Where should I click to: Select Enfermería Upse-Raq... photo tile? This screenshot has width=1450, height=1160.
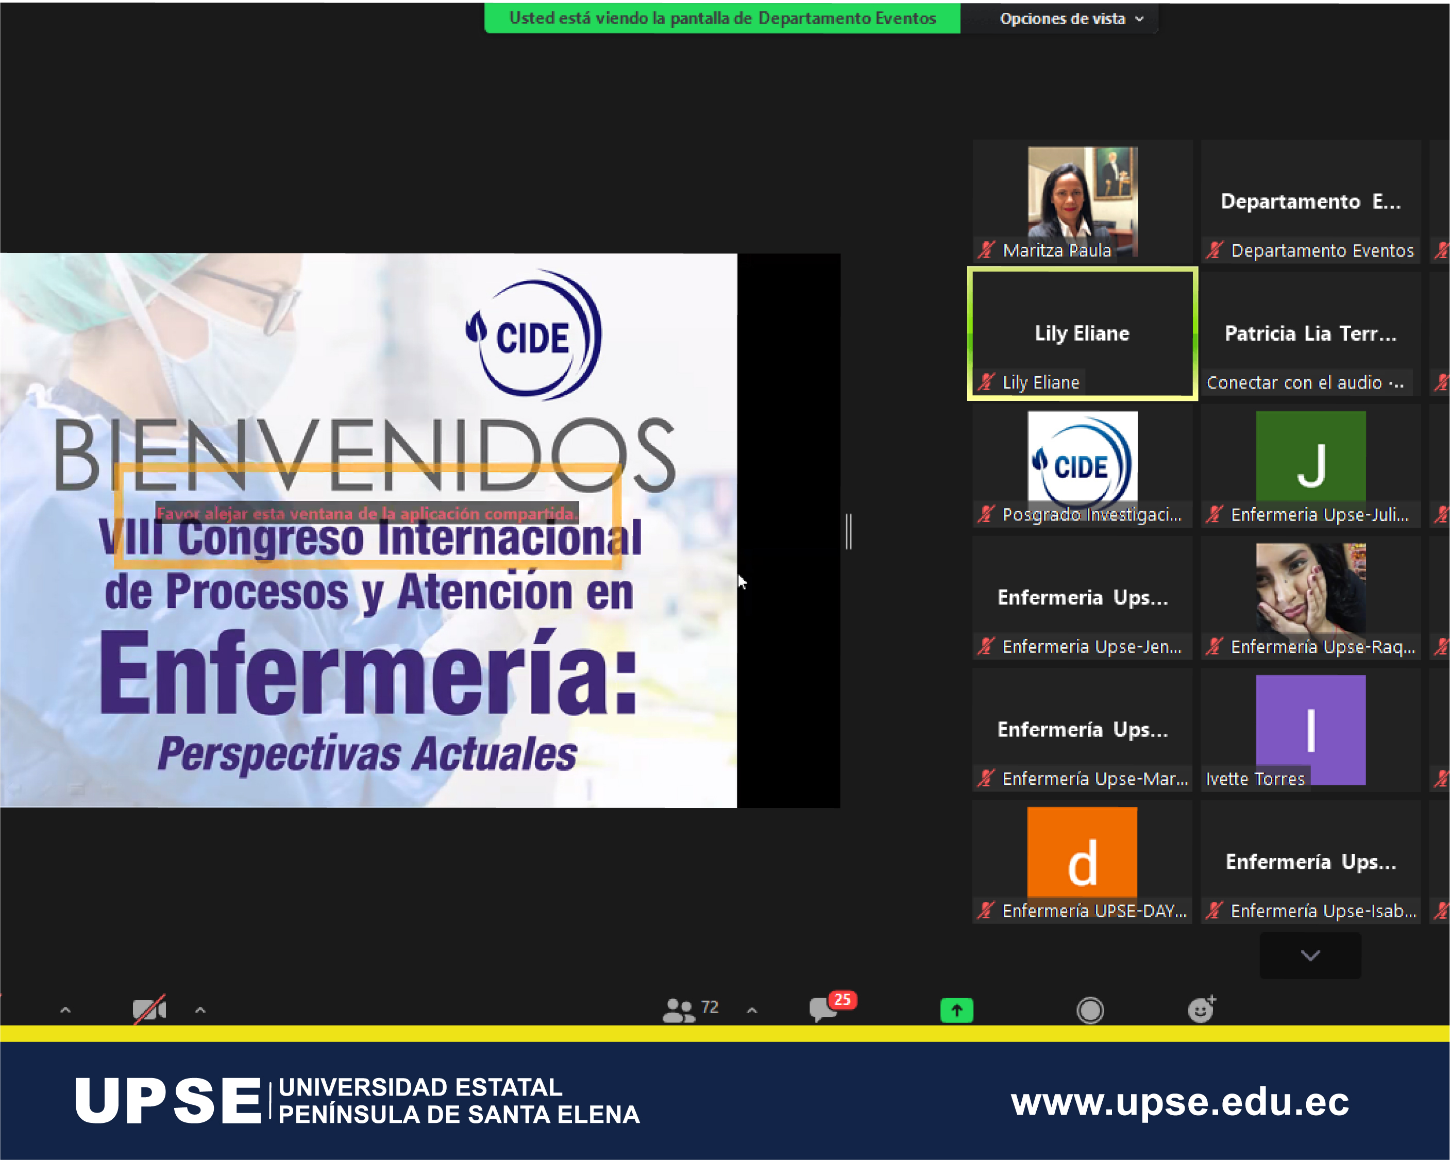pos(1310,597)
